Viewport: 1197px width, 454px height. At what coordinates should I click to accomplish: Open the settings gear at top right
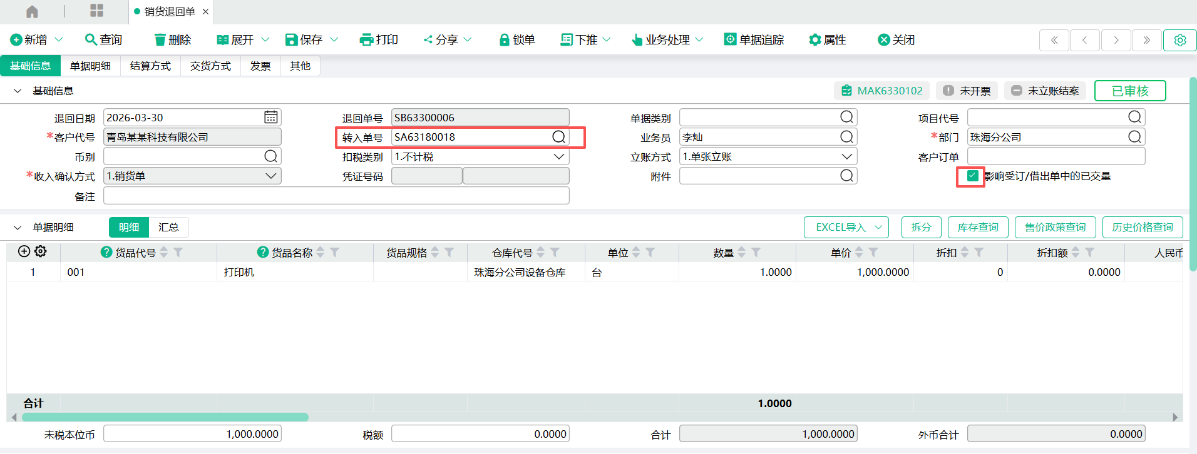tap(1179, 40)
